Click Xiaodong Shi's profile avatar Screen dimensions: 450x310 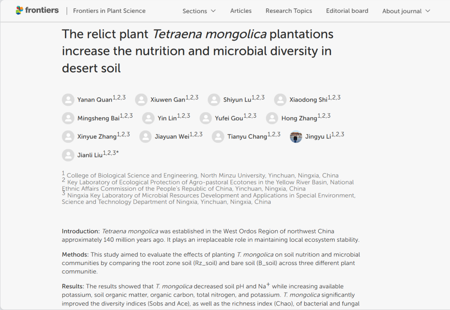(x=280, y=100)
